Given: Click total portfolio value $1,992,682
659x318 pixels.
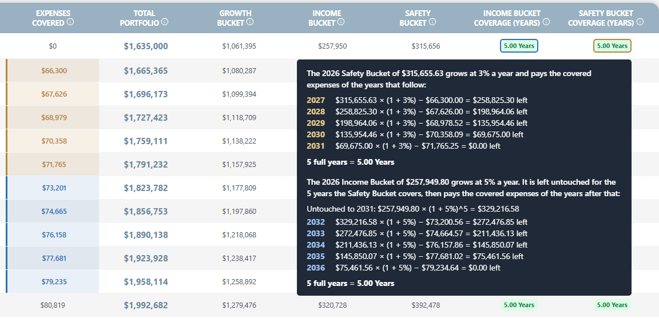Looking at the screenshot, I should [x=146, y=305].
